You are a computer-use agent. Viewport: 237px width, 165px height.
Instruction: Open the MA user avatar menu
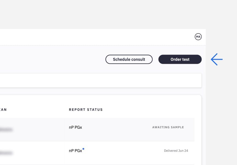198,37
